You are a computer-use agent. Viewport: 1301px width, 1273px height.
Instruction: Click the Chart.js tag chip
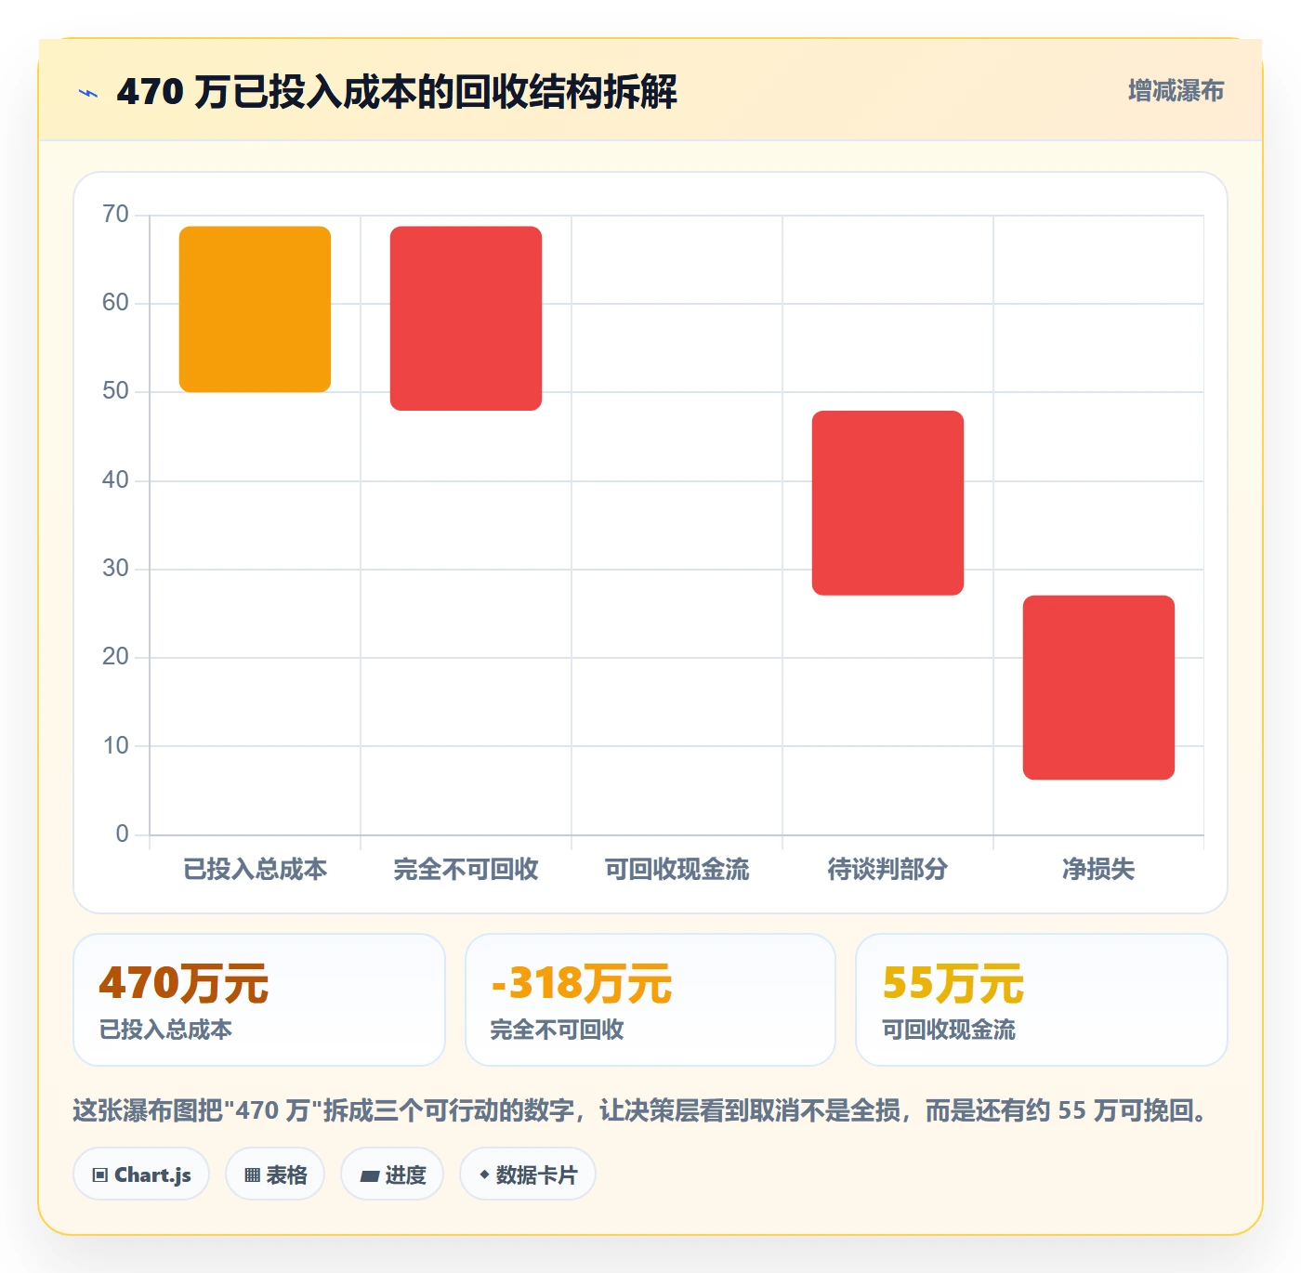[x=141, y=1175]
